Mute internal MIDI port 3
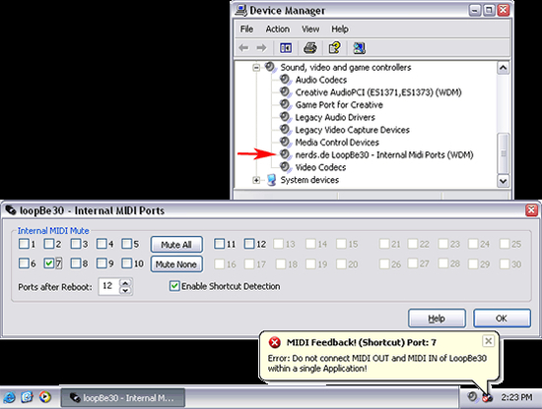 [x=75, y=244]
